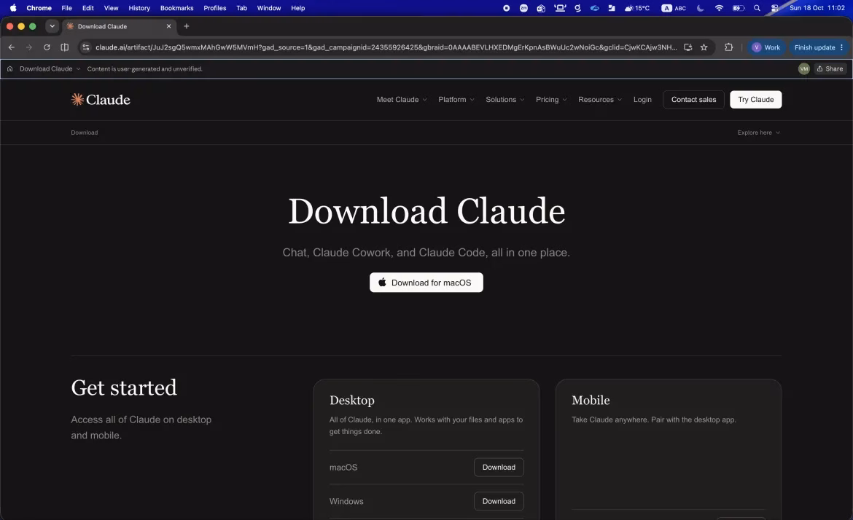Viewport: 853px width, 520px height.
Task: Go back with the browser back arrow
Action: pos(12,47)
